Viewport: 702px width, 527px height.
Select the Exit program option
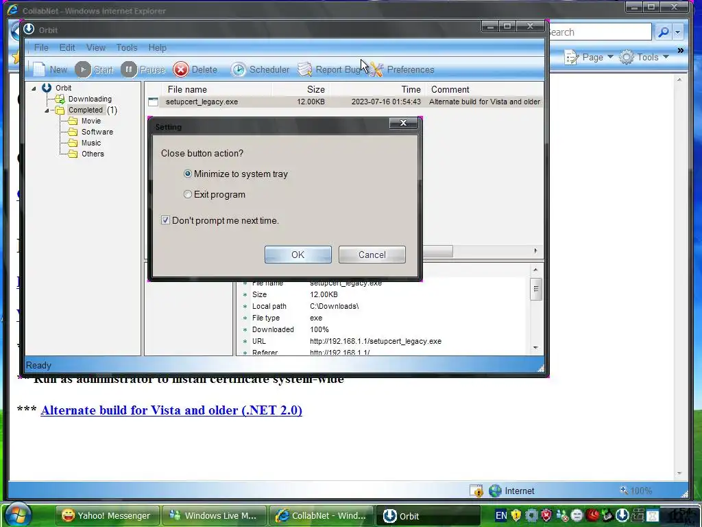pyautogui.click(x=215, y=194)
